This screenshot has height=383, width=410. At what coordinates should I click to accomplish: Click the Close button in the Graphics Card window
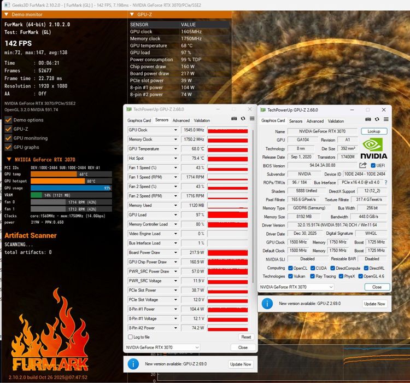point(377,287)
